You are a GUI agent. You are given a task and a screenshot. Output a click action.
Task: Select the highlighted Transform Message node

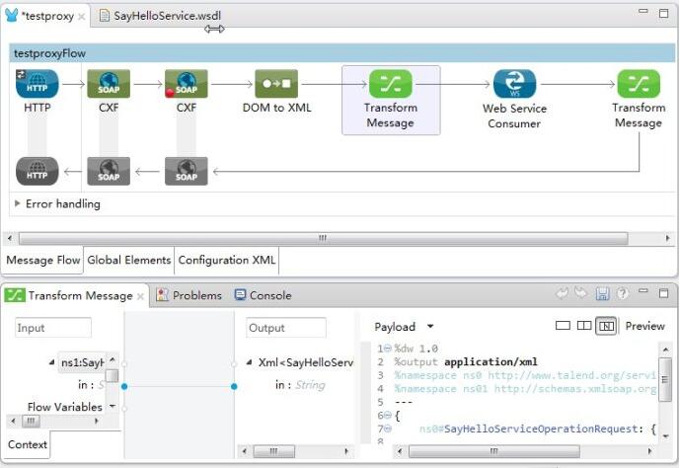390,85
